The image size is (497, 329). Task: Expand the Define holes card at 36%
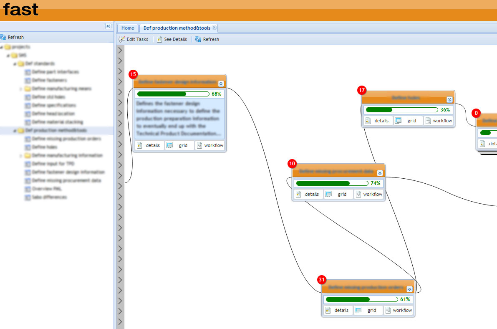(449, 99)
